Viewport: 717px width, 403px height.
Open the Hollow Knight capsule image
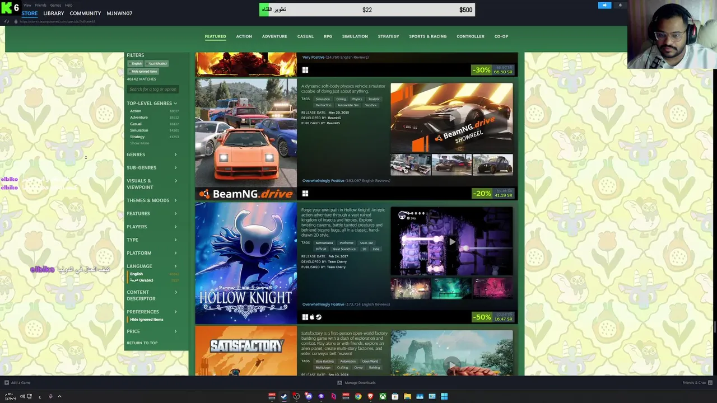(246, 263)
